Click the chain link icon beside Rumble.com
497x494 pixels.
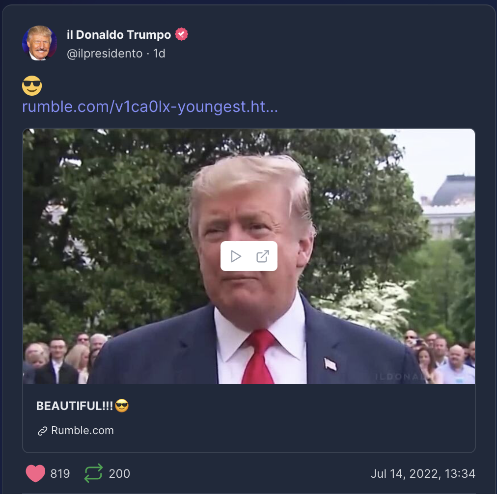(x=42, y=431)
